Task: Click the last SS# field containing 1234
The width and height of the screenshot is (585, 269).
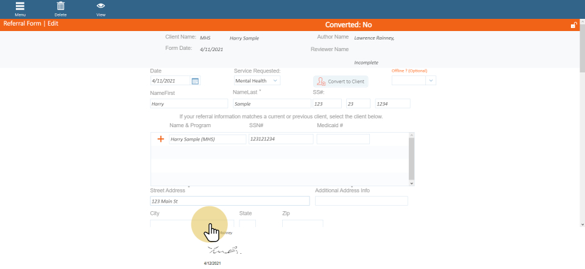Action: [392, 104]
